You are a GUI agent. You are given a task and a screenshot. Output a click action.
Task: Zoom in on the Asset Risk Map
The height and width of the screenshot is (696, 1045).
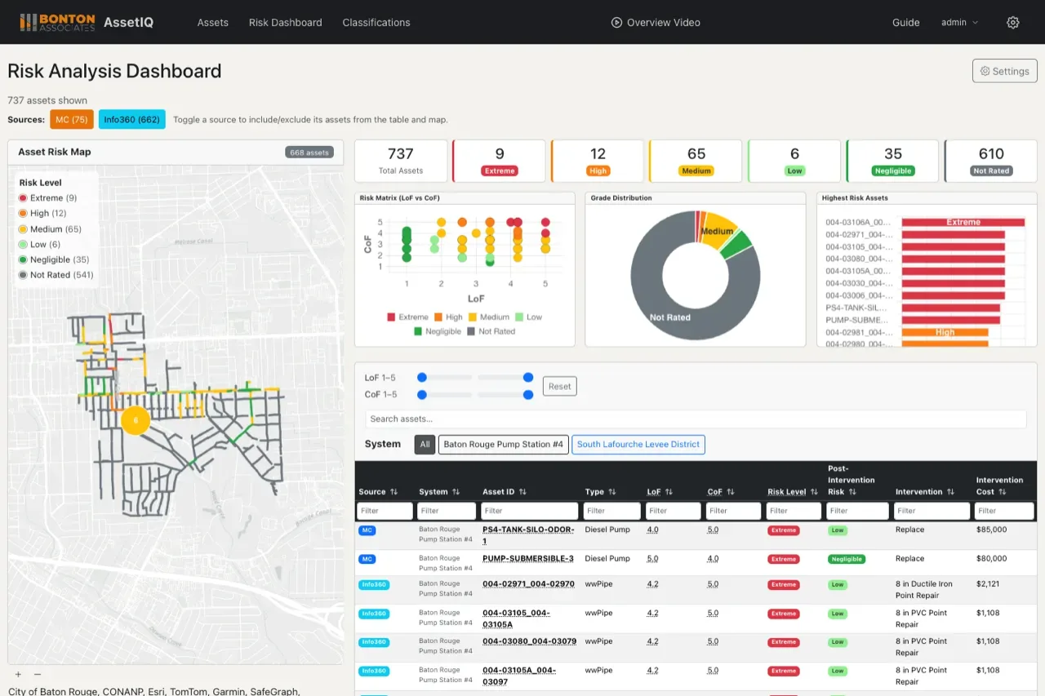(18, 674)
